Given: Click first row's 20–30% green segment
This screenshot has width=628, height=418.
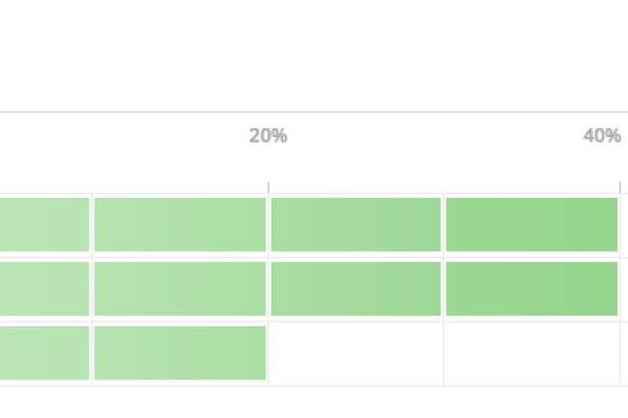Looking at the screenshot, I should (x=356, y=224).
